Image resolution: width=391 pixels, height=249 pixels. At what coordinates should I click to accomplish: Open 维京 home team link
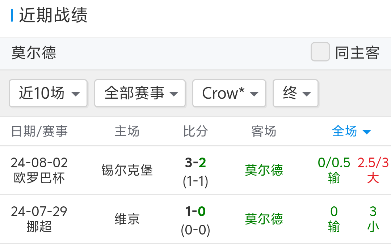(127, 219)
